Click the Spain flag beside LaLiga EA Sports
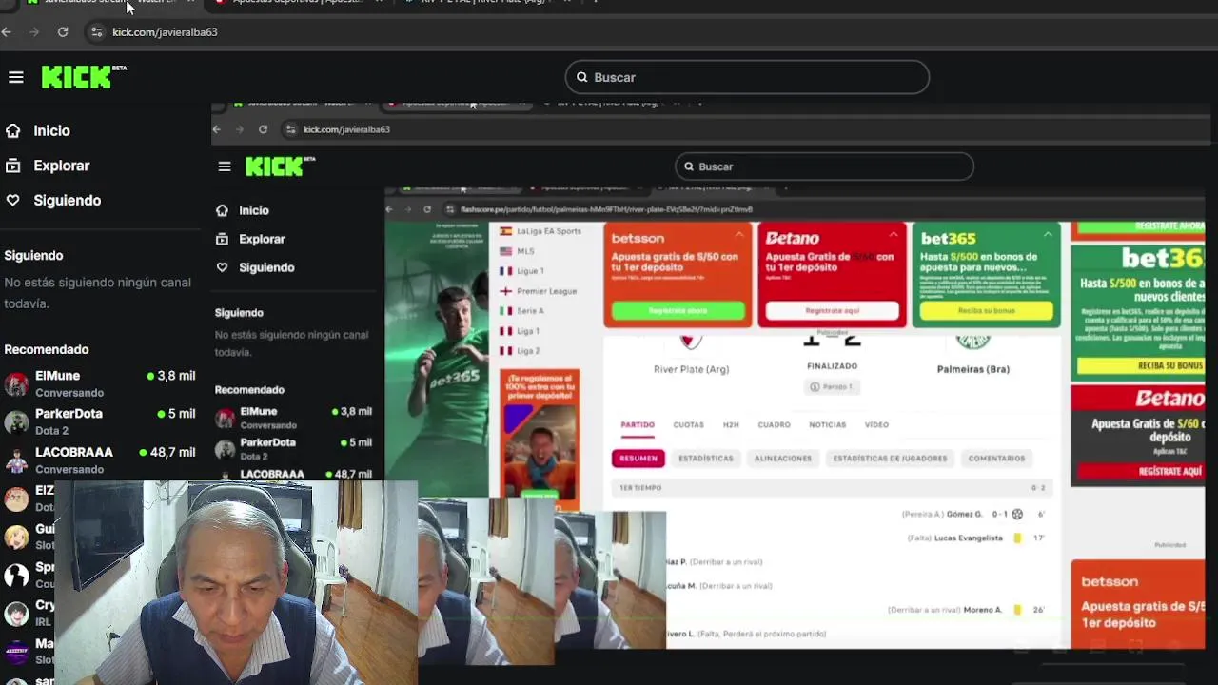The image size is (1218, 685). (506, 231)
